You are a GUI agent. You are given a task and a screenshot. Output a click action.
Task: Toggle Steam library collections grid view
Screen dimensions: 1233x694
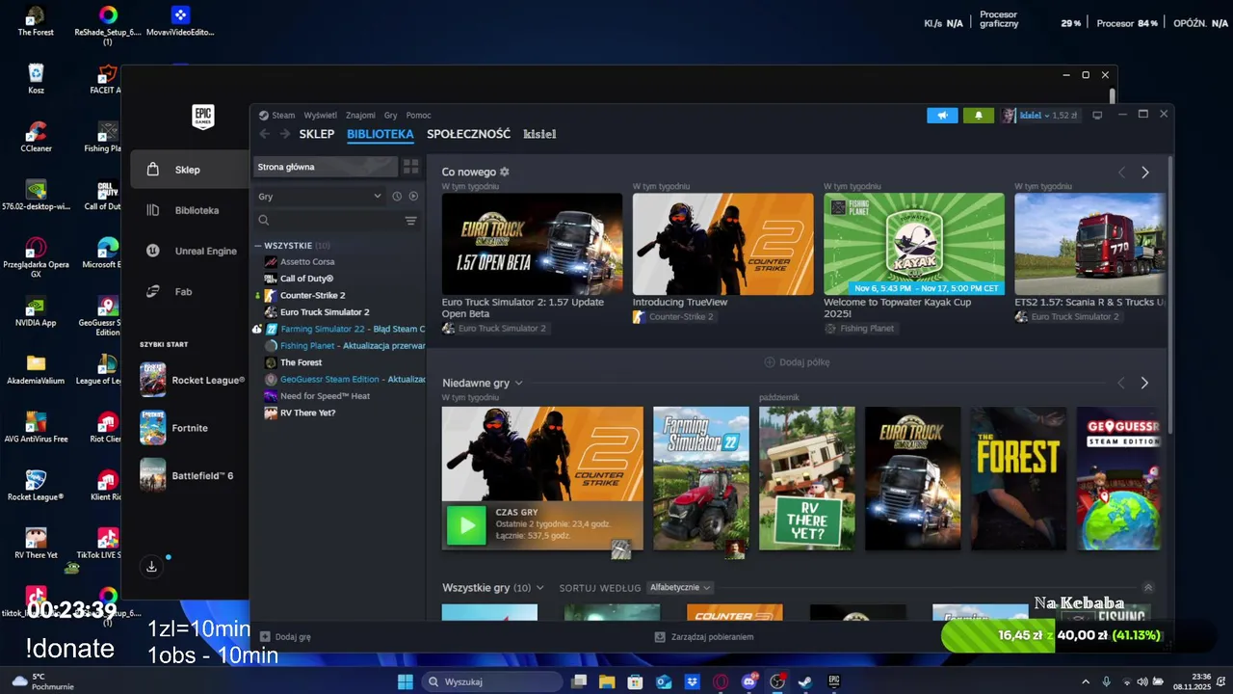[411, 167]
